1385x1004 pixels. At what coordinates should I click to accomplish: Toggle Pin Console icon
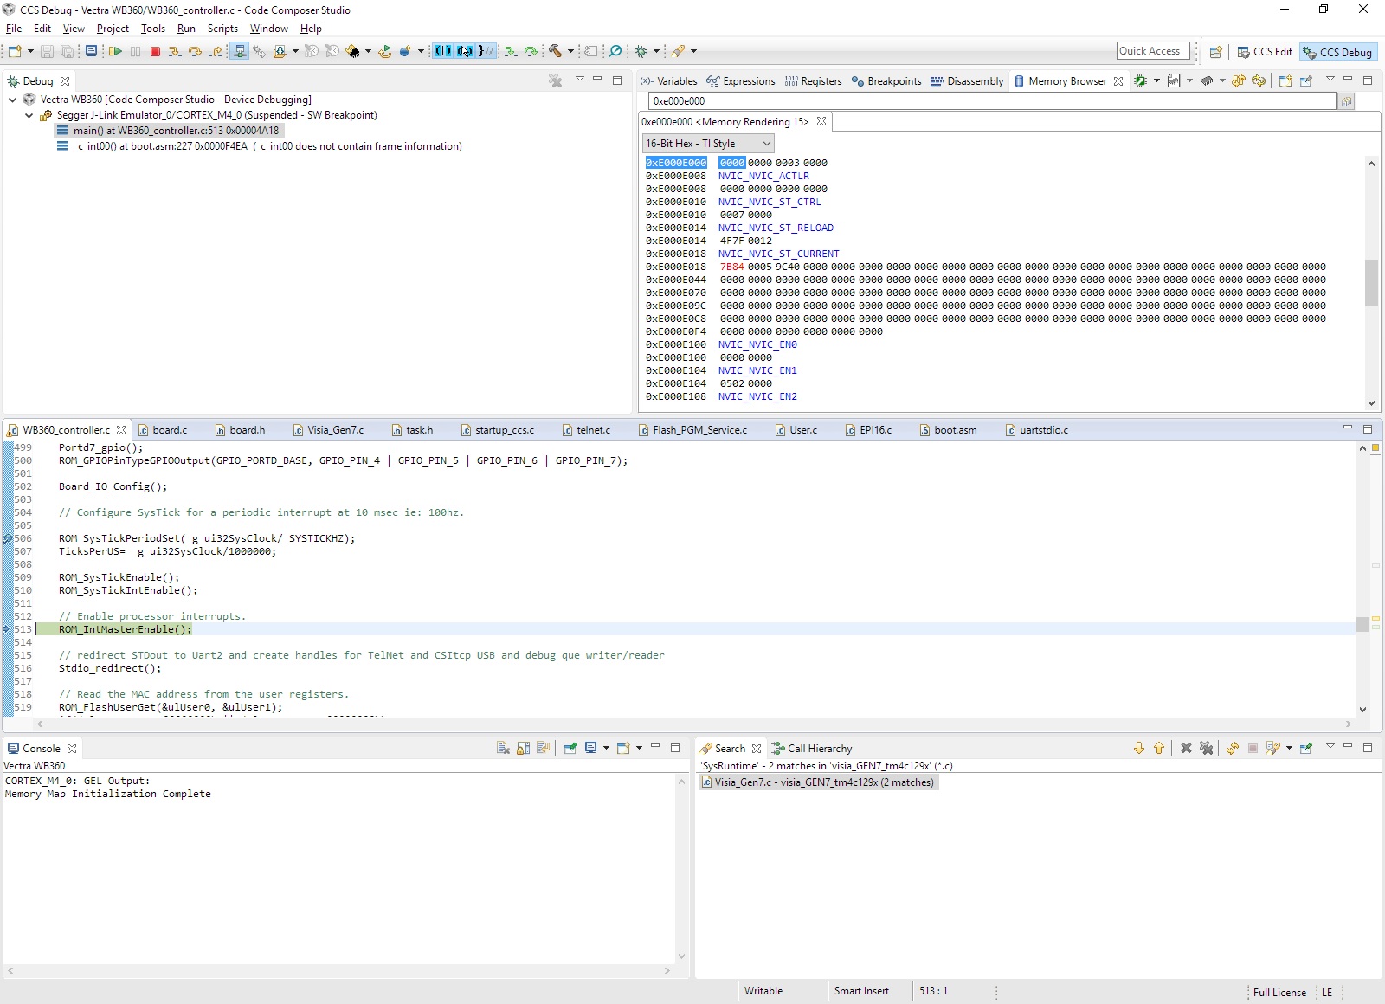click(570, 748)
